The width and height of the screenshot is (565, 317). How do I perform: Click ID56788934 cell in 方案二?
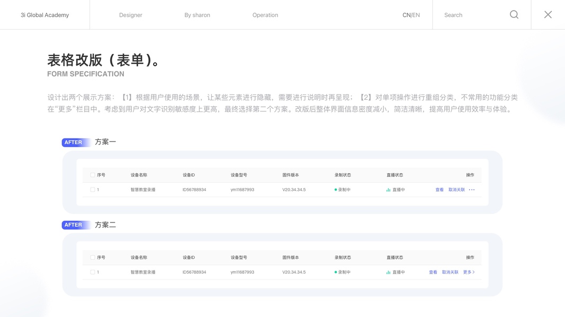194,272
